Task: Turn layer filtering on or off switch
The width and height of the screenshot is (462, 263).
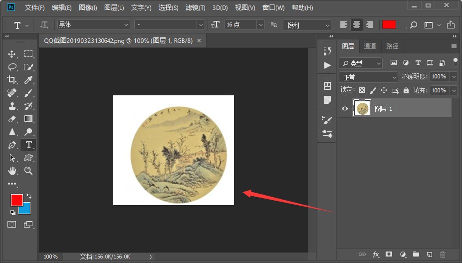Action: (x=455, y=62)
